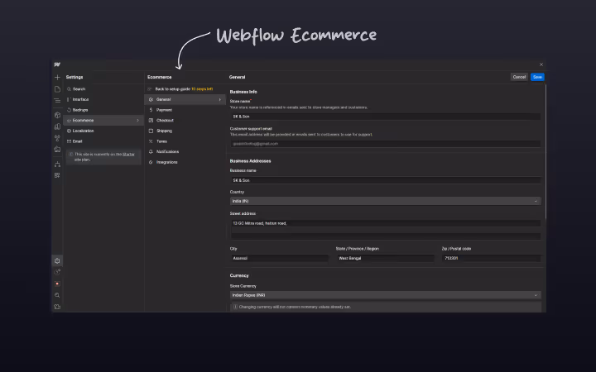This screenshot has width=596, height=372.
Task: Open Taxes ecommerce section
Action: pos(185,141)
